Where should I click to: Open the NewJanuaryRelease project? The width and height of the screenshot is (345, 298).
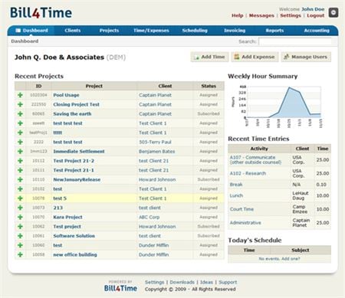[77, 179]
